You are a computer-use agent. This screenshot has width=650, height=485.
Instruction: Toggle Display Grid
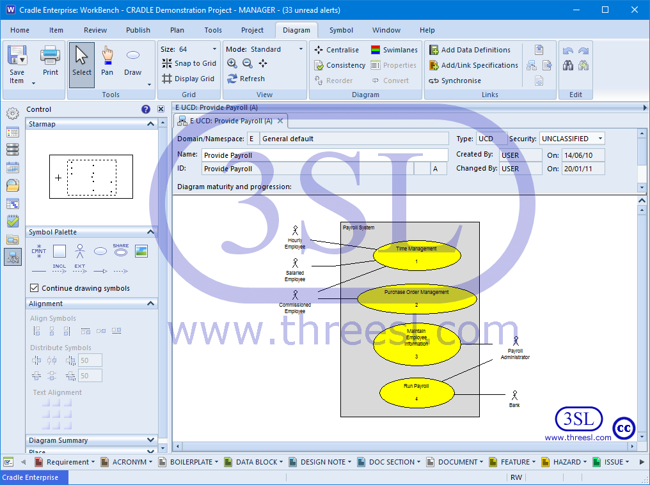(x=188, y=79)
